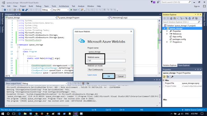
Task: Open the WebJob run mode dropdown
Action: 106,70
